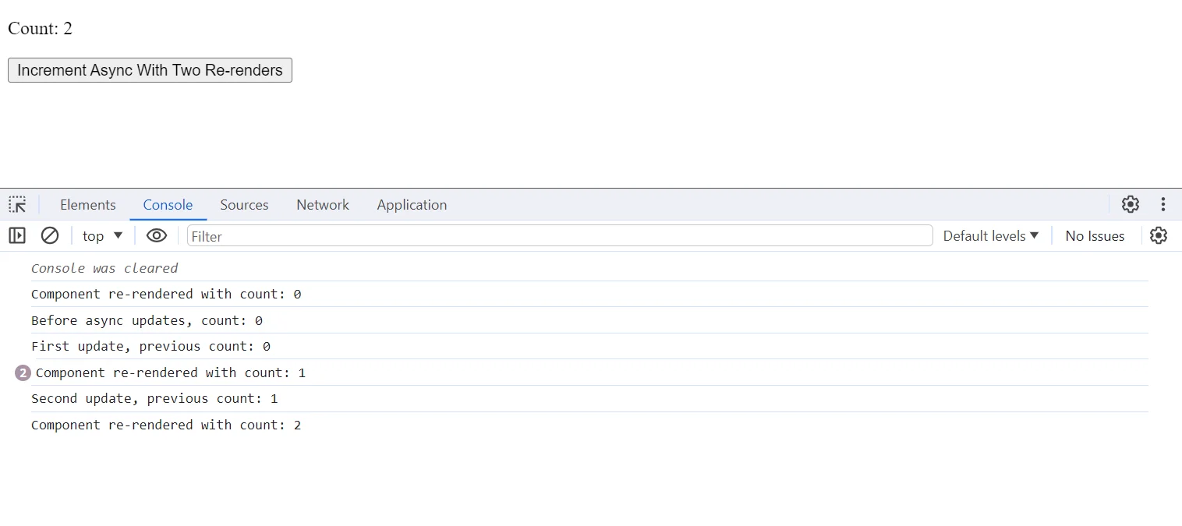
Task: Toggle the device toolbar icon
Action: click(16, 235)
